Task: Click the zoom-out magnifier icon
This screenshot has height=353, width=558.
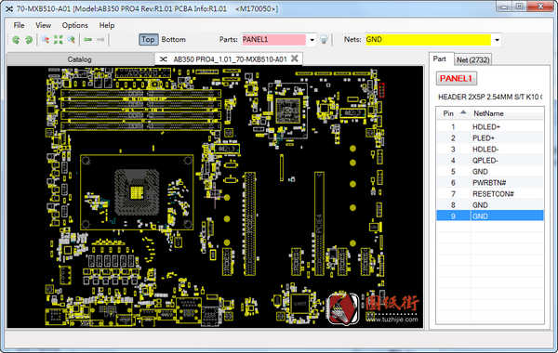Action: coord(72,40)
